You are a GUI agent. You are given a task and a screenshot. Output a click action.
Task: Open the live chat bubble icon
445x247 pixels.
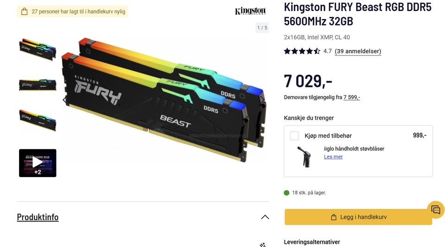436,210
